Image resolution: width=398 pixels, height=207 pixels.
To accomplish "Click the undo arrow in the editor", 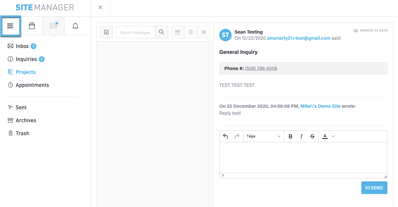I will (x=225, y=136).
